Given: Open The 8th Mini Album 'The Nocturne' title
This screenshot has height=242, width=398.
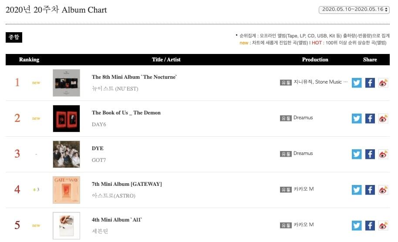Looking at the screenshot, I should pos(135,77).
